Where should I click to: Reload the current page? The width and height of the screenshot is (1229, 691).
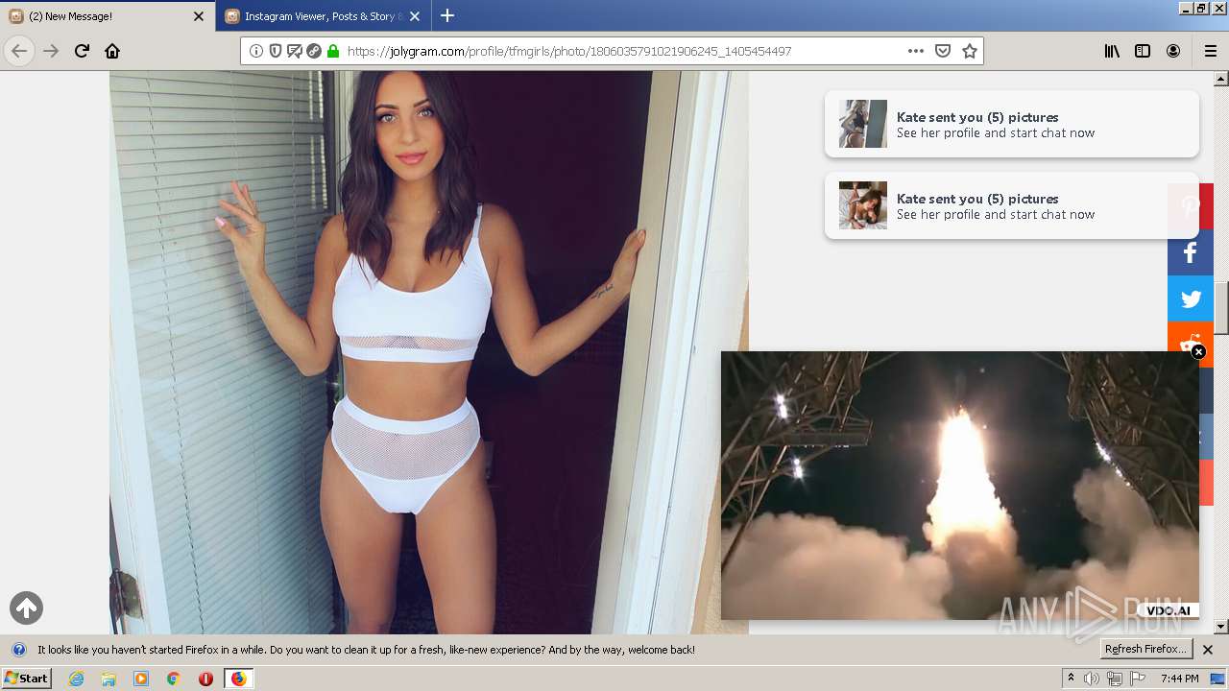[82, 51]
